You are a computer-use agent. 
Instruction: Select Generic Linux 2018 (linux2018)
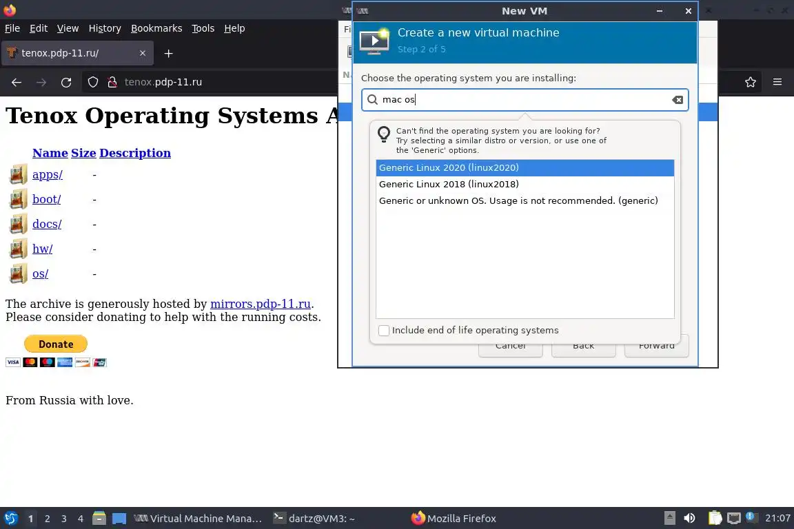[x=525, y=185]
